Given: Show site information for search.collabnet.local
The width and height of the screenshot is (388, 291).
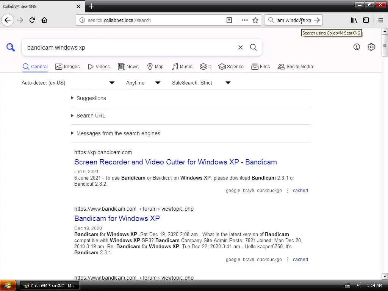Looking at the screenshot, I should (82, 20).
